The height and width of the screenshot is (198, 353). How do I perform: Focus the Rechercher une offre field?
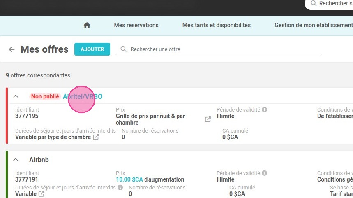pos(218,49)
